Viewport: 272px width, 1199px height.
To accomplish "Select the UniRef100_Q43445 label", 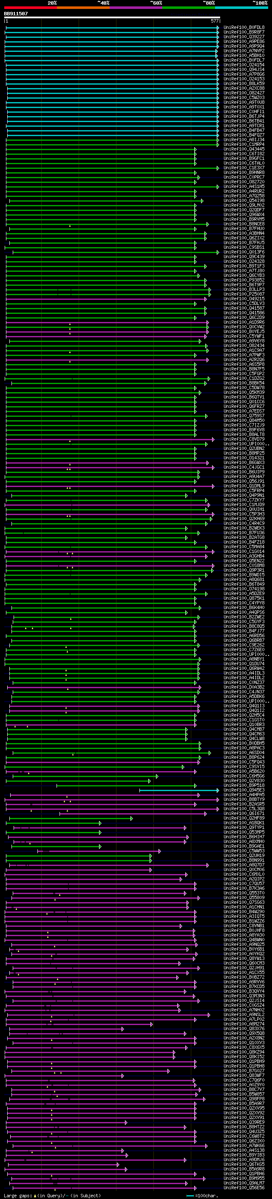I will coord(244,149).
